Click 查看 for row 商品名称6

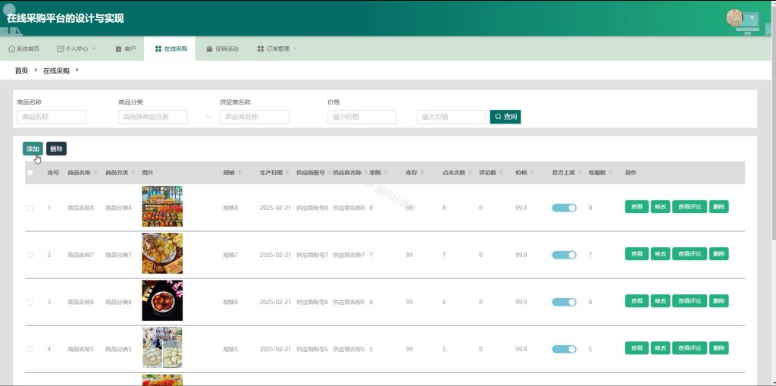click(637, 301)
